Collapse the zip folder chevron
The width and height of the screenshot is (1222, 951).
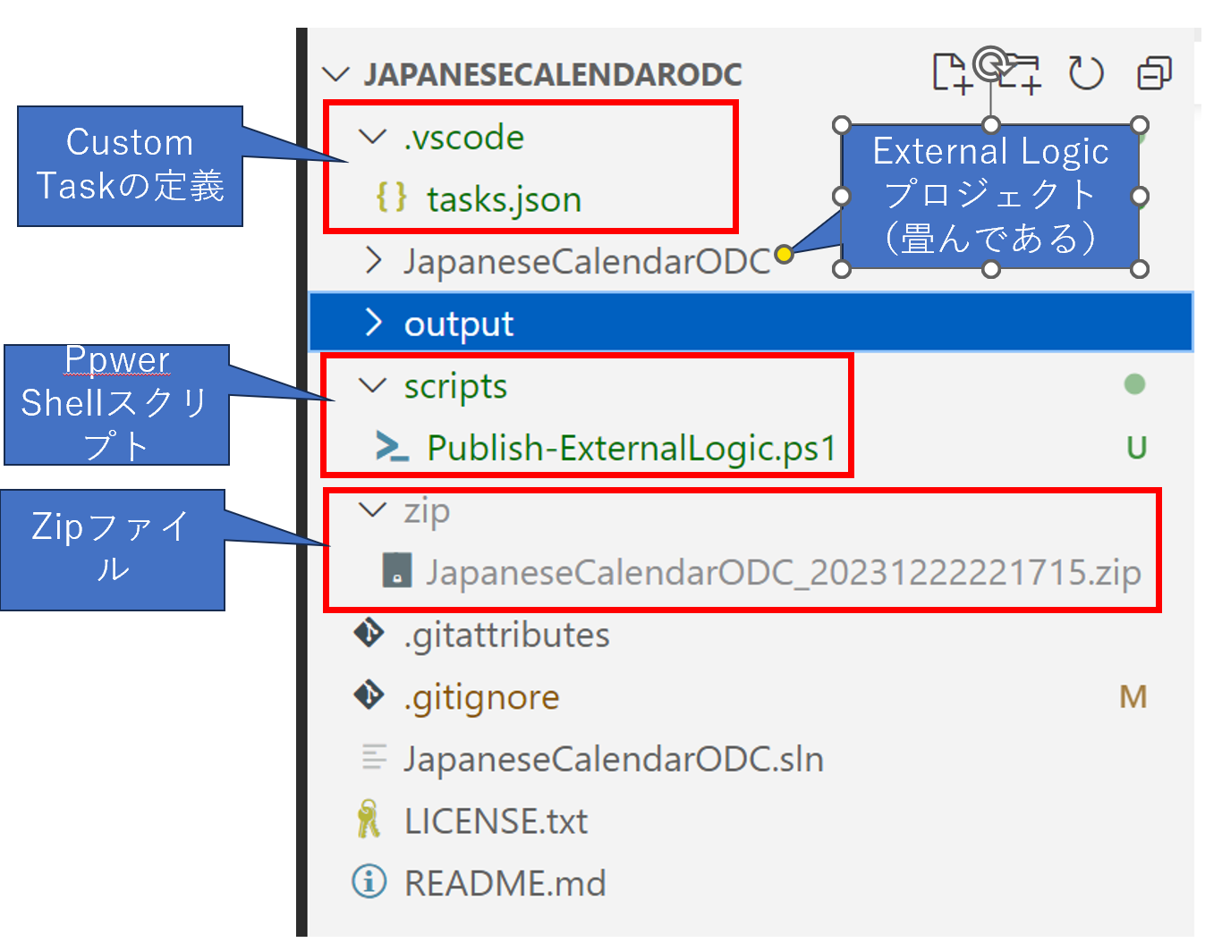[x=372, y=510]
